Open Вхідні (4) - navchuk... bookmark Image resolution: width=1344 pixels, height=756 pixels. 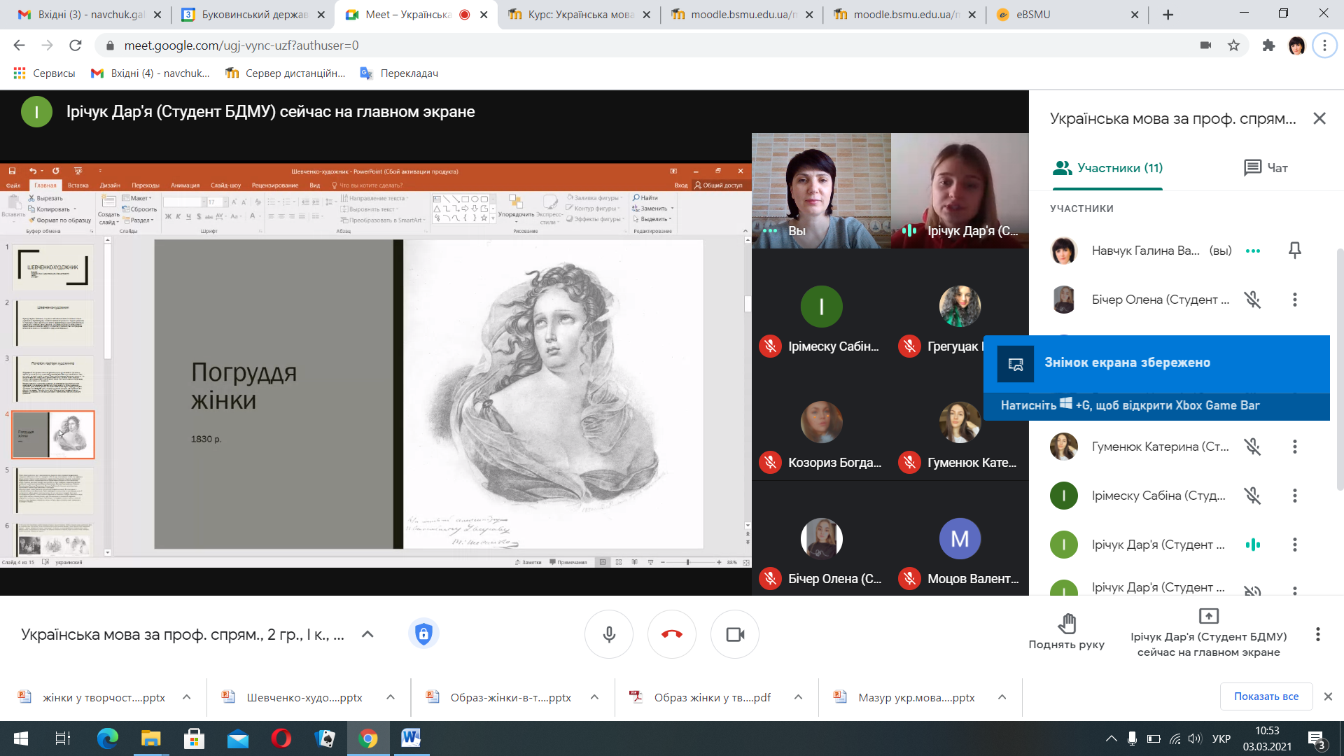tap(150, 73)
